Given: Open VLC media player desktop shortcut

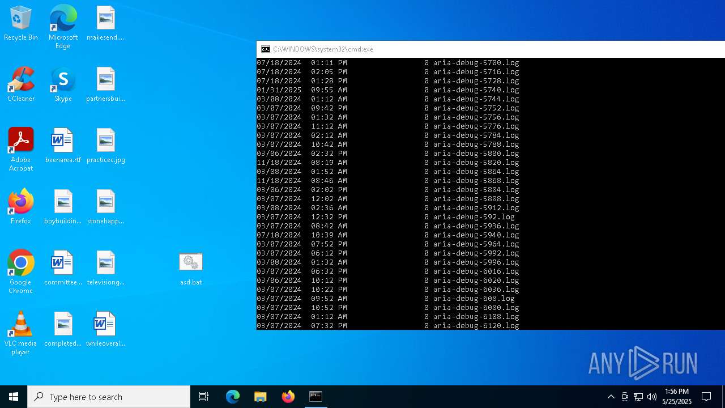Looking at the screenshot, I should [21, 333].
